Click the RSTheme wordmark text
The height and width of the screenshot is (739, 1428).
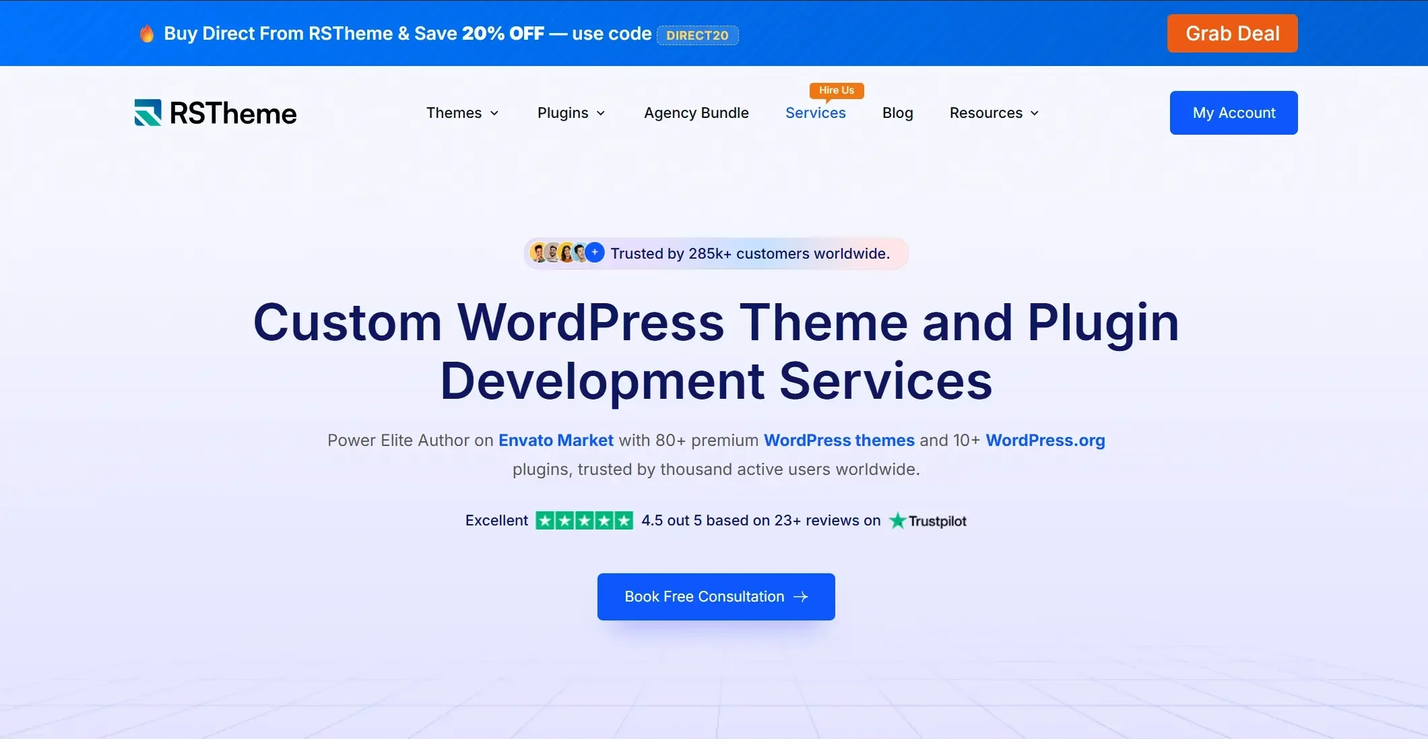tap(233, 113)
